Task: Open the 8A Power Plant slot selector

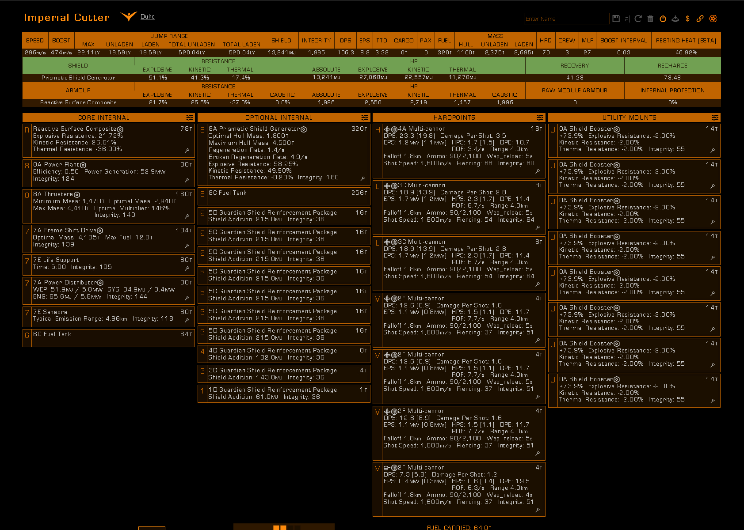Action: (109, 172)
